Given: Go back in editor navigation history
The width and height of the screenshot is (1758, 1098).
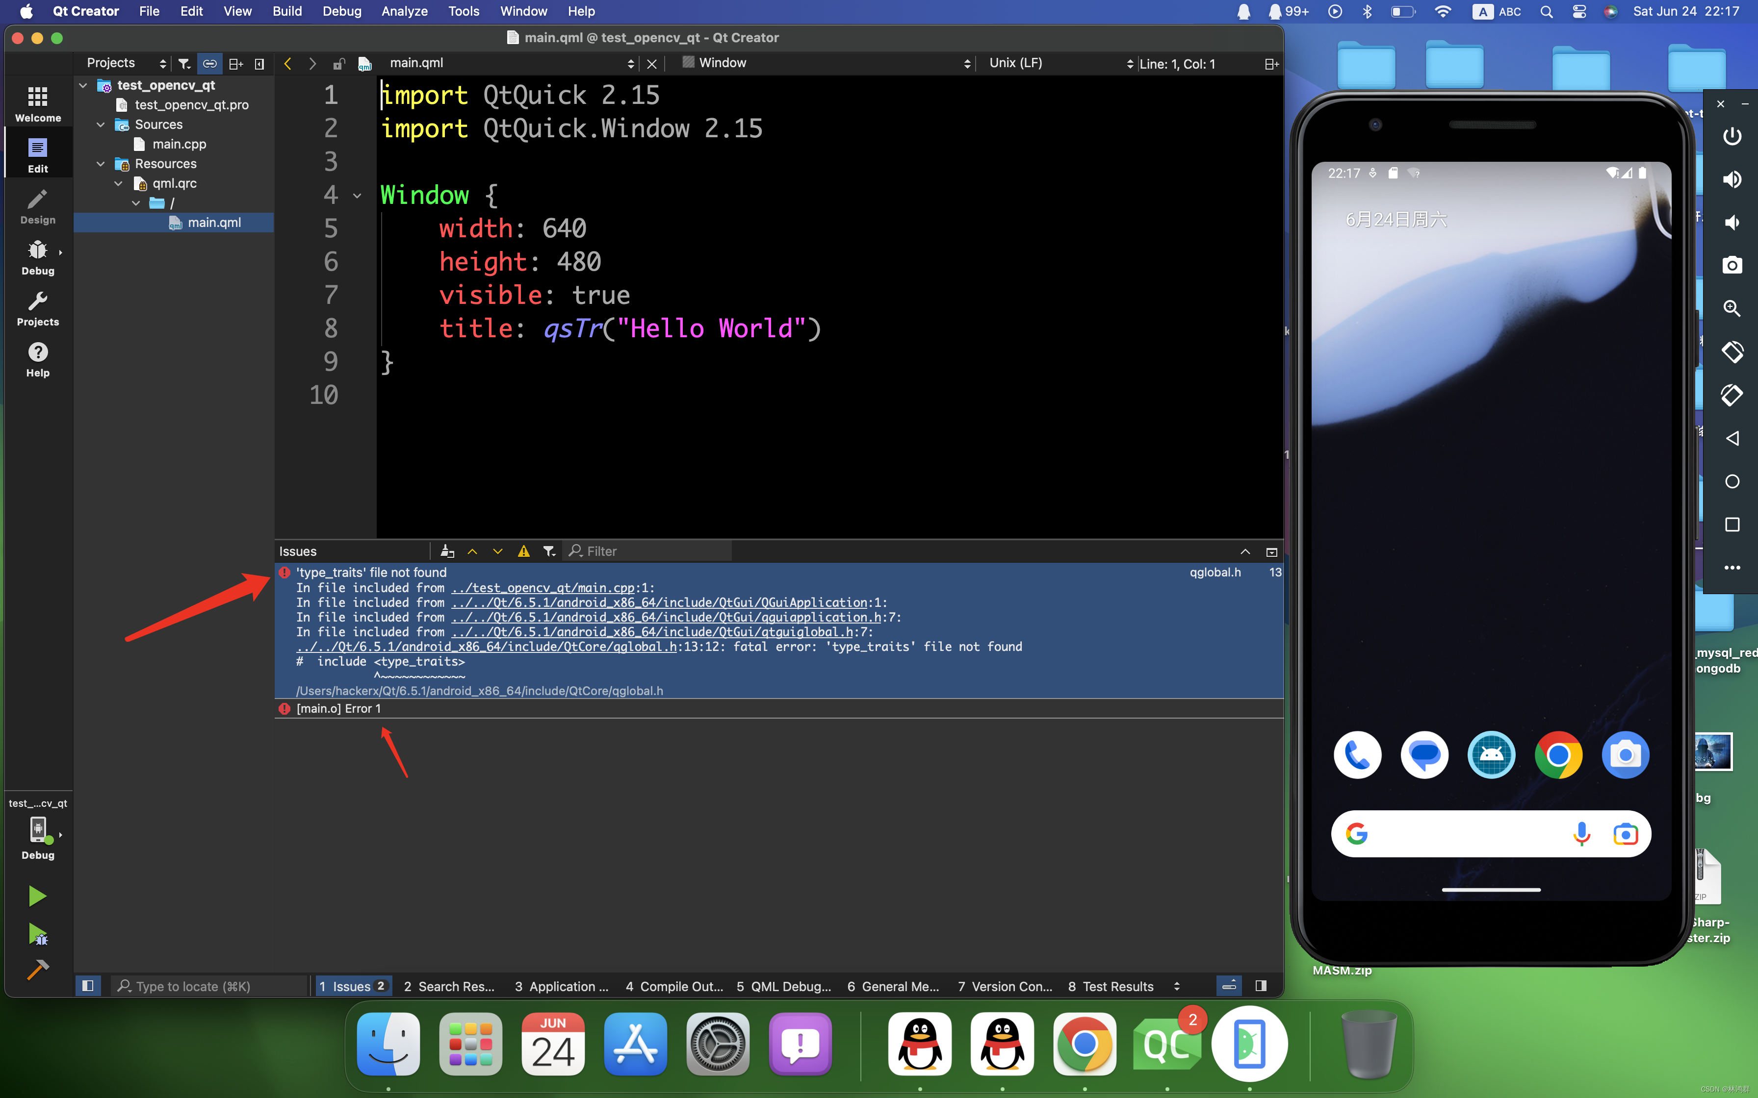Looking at the screenshot, I should coord(287,63).
